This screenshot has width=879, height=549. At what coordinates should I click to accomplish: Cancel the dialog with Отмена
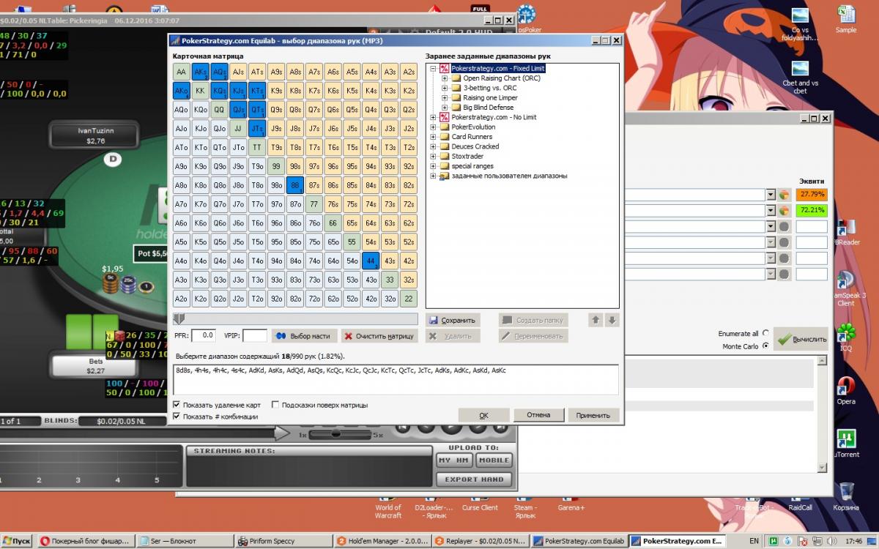pyautogui.click(x=538, y=415)
